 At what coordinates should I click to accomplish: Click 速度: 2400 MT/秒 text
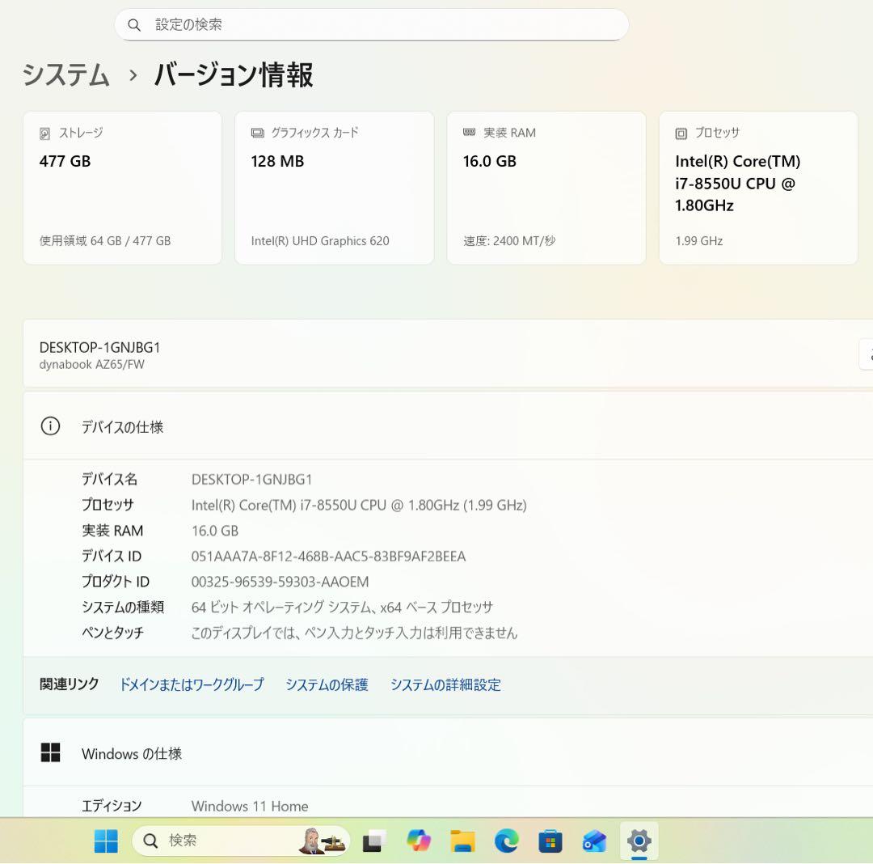pos(509,240)
